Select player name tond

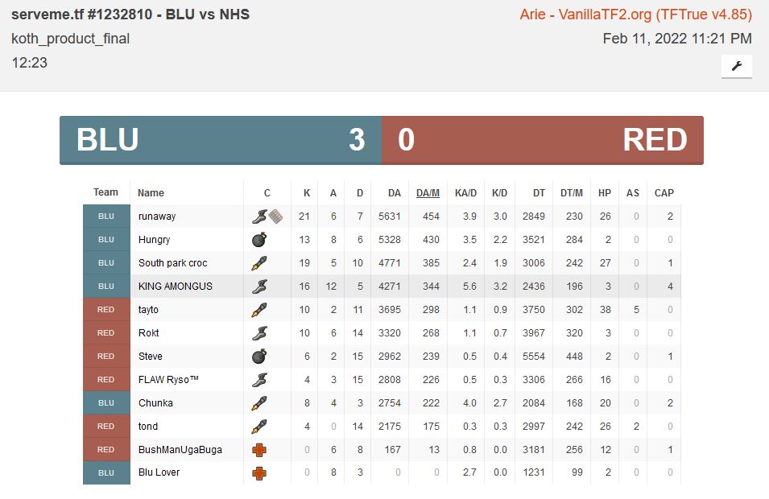point(147,427)
